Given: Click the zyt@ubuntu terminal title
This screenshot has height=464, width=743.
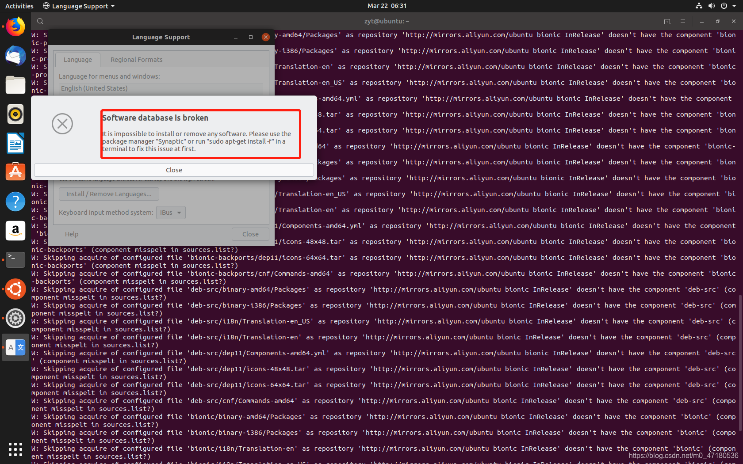Looking at the screenshot, I should pyautogui.click(x=387, y=21).
